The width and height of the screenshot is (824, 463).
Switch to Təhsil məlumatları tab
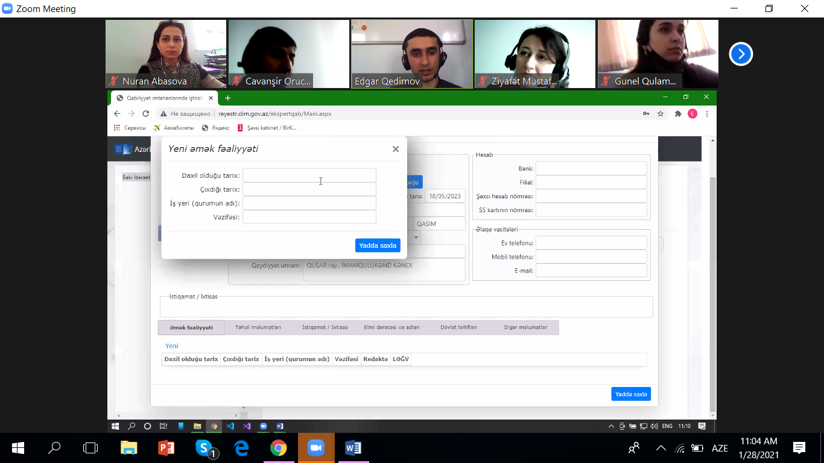point(258,327)
